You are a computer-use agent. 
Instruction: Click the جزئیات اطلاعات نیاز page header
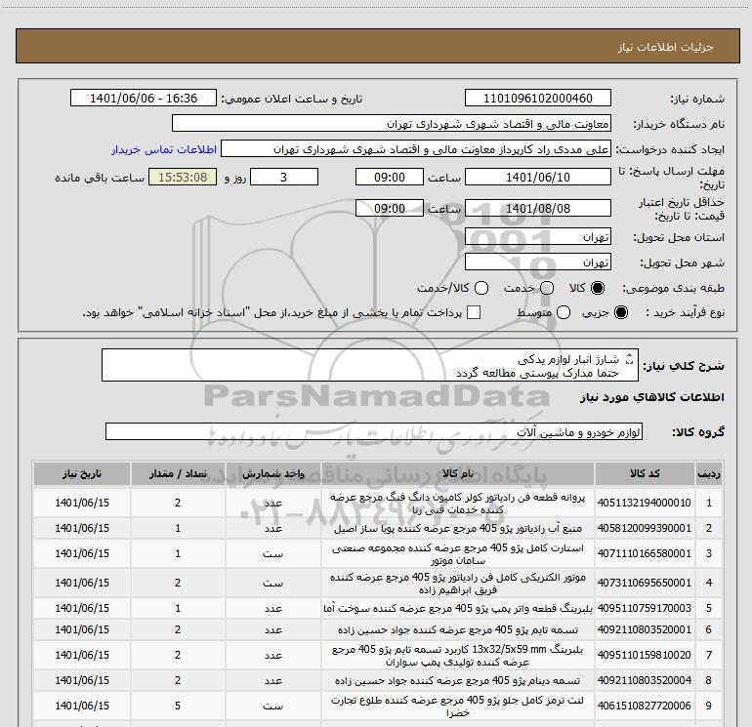tap(666, 47)
